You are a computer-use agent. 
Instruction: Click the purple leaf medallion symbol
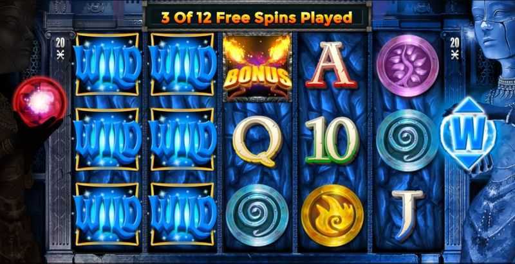[x=407, y=66]
